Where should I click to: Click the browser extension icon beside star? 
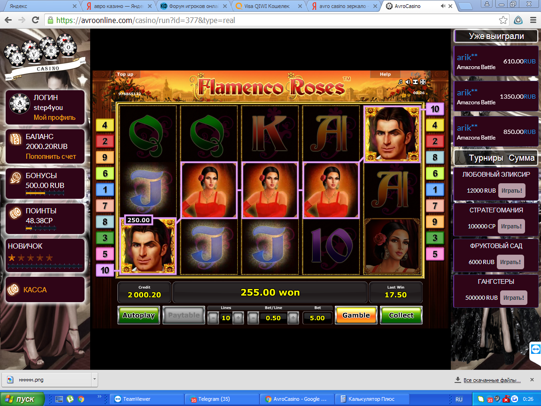pyautogui.click(x=518, y=20)
